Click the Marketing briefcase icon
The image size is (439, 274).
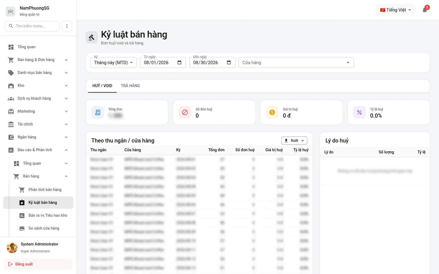click(x=11, y=112)
